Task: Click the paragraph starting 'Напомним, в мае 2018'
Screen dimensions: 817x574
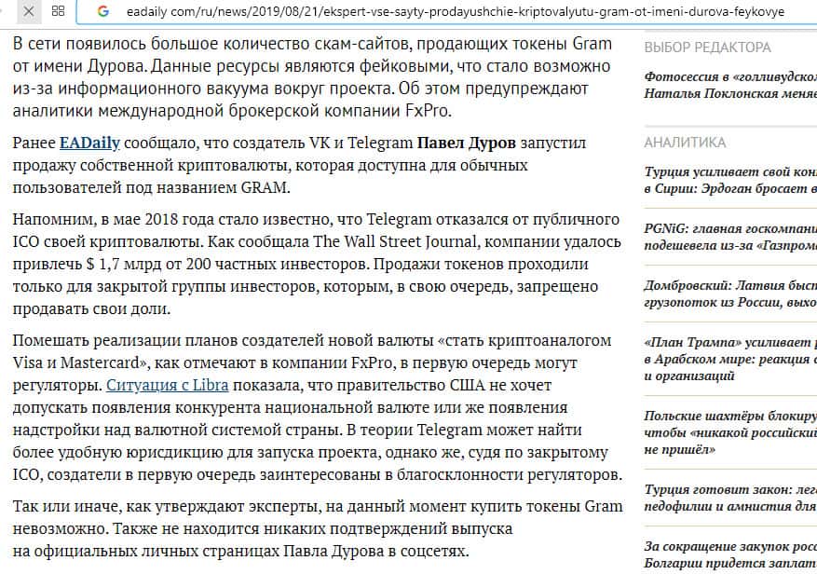Action: click(317, 265)
